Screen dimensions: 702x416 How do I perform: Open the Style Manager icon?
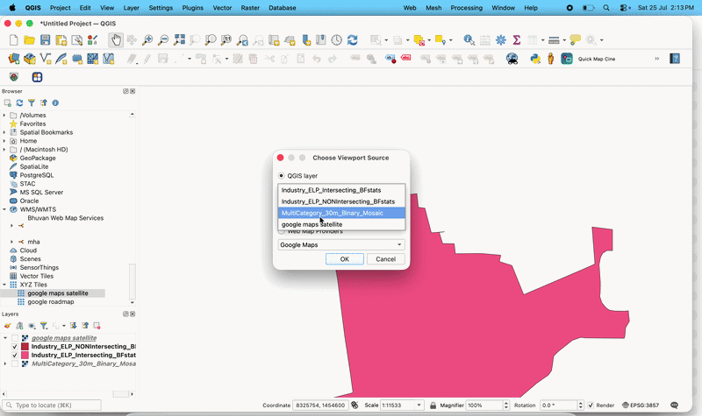[x=92, y=40]
